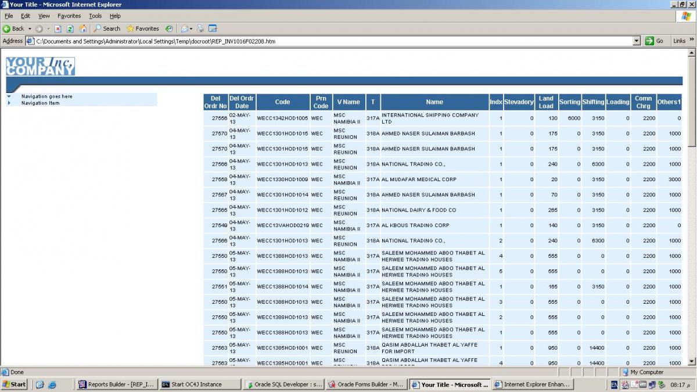Refresh the page with the toolbar icon
Viewport: 697px width, 392px height.
click(70, 28)
